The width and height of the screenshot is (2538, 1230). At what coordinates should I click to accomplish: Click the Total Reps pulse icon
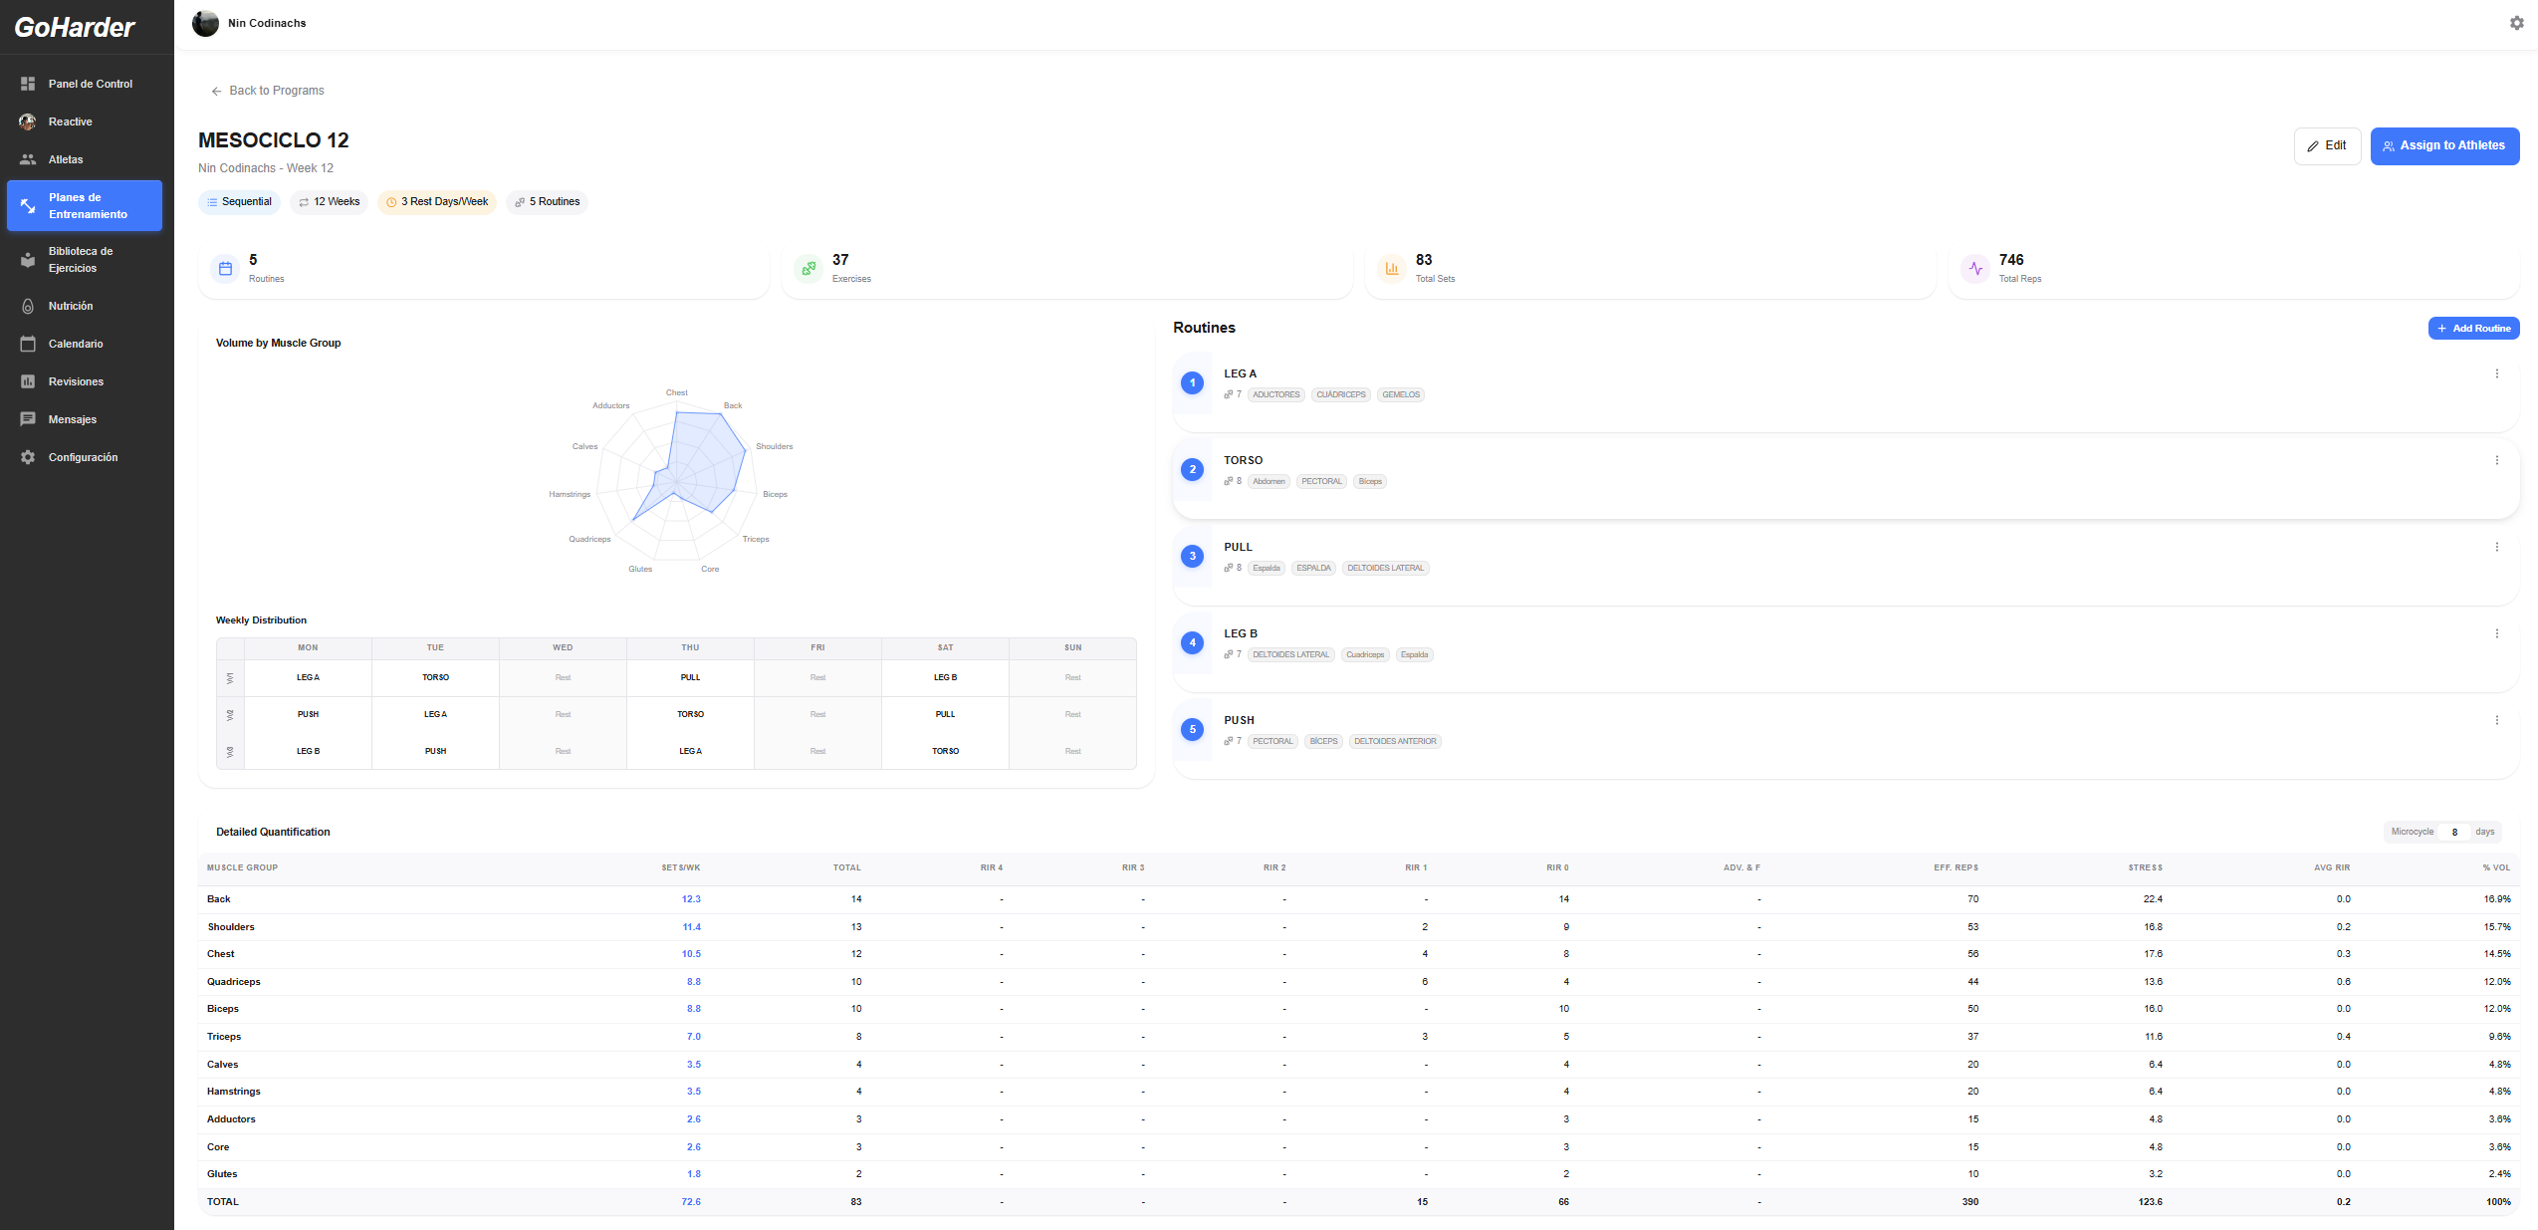pyautogui.click(x=1975, y=269)
